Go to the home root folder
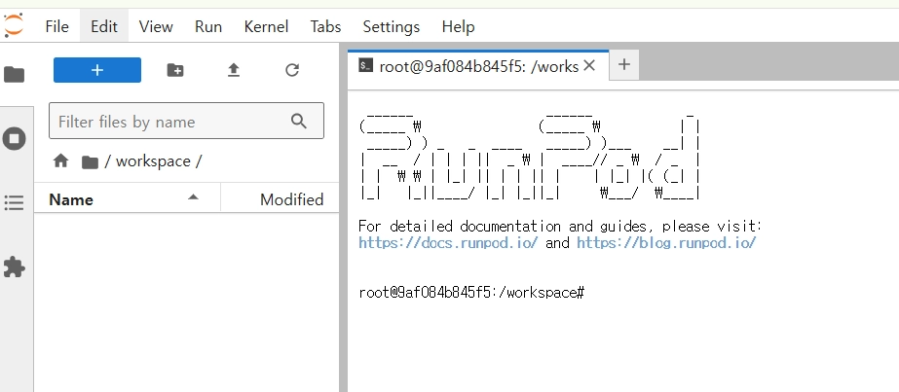 (60, 161)
